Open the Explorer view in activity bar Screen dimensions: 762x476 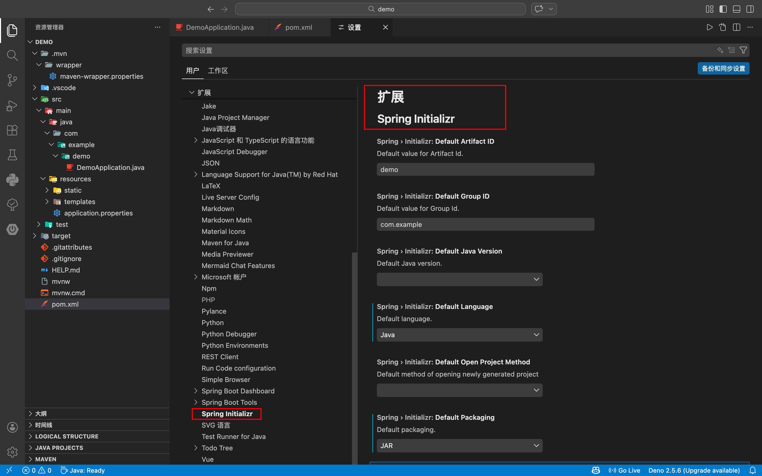12,30
